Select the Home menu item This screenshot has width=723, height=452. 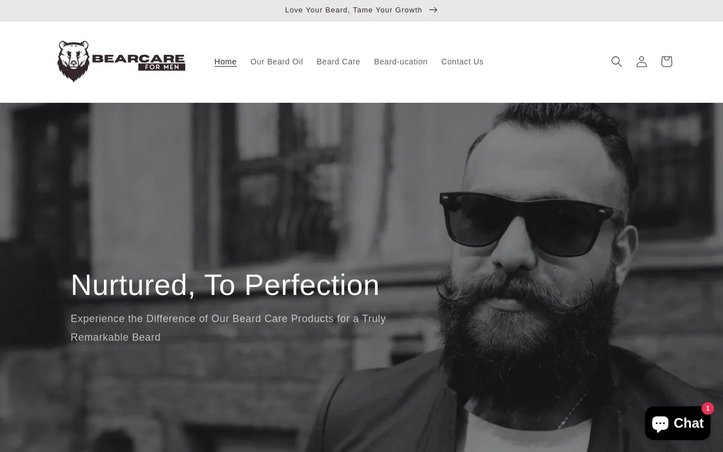tap(225, 62)
